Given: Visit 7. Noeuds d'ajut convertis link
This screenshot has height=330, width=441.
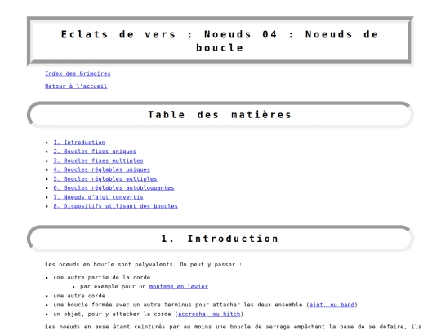Looking at the screenshot, I should (x=98, y=197).
